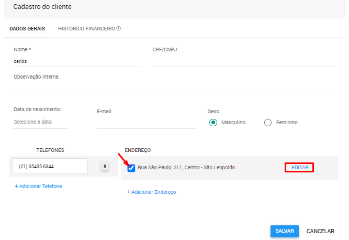Click the Rua São Paulo address text
The width and height of the screenshot is (349, 240).
tap(186, 168)
